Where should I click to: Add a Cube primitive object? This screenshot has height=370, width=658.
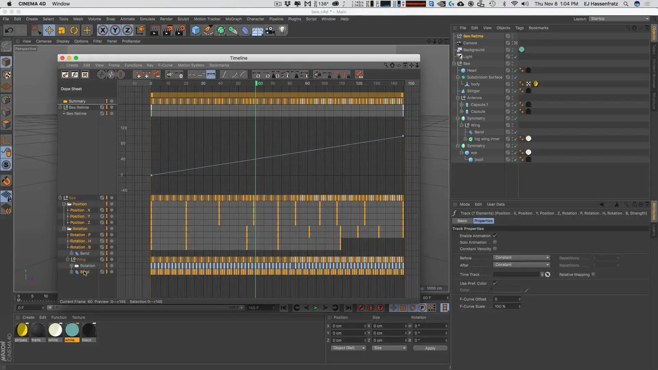196,30
